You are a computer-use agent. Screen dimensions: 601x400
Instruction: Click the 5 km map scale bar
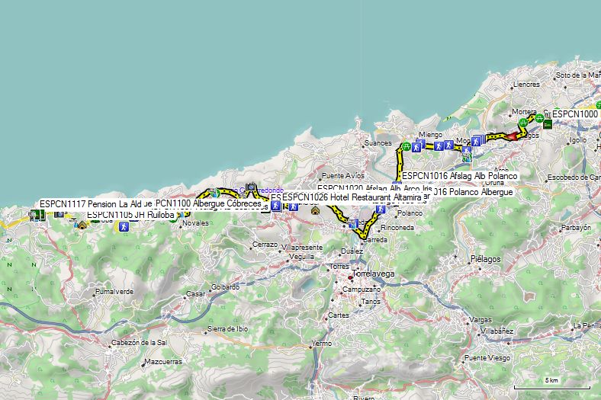coord(551,385)
